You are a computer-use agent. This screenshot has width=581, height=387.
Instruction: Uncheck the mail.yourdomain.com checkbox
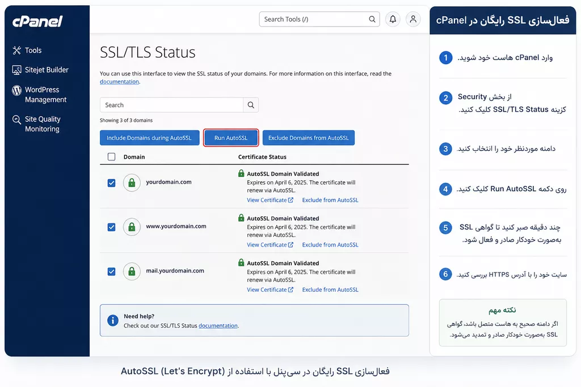point(111,271)
